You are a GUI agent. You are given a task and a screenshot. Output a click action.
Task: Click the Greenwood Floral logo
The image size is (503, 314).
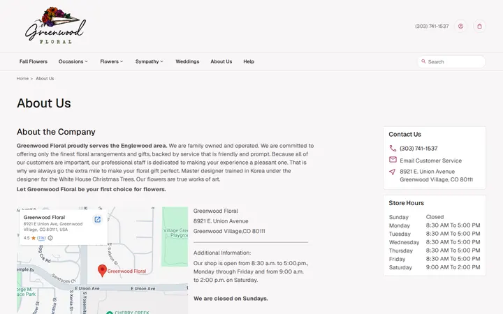tap(55, 26)
